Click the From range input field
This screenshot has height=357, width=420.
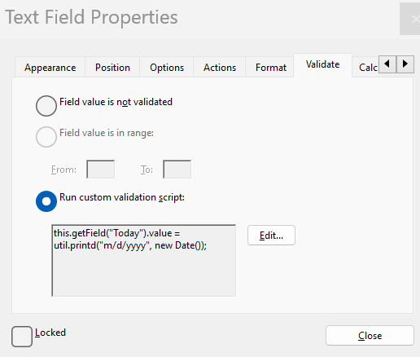[x=101, y=170]
